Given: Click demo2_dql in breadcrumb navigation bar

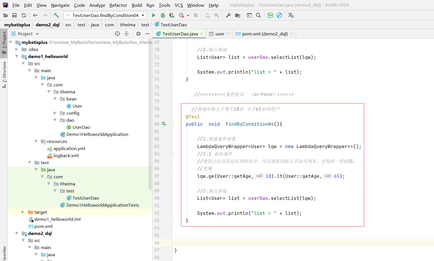Looking at the screenshot, I should [47, 25].
